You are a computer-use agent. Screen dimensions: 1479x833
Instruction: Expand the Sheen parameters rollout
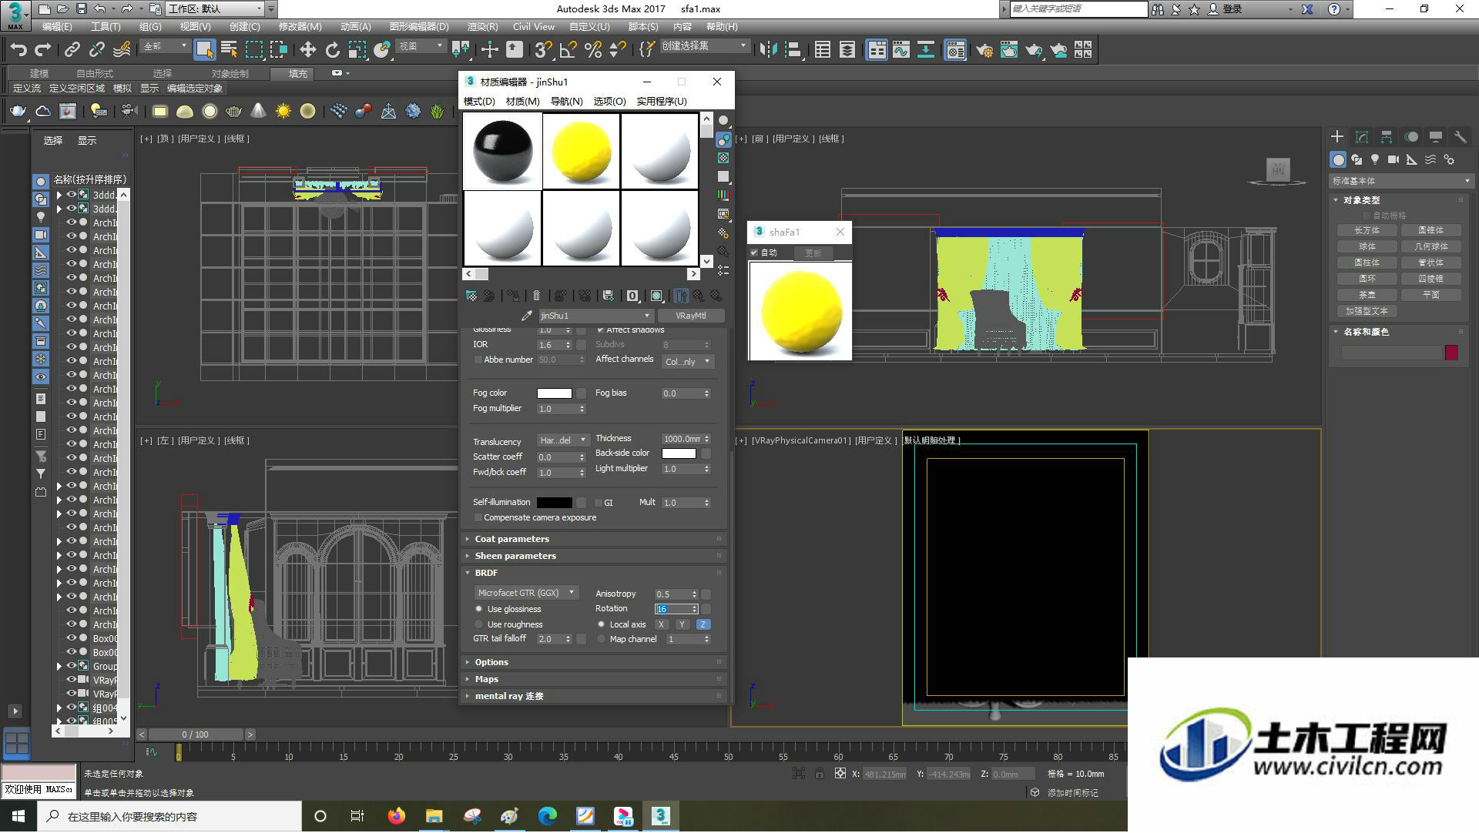coord(593,556)
